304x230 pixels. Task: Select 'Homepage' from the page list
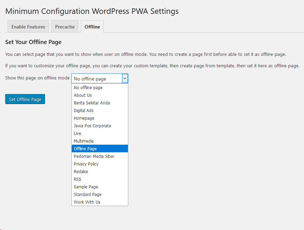click(x=99, y=118)
